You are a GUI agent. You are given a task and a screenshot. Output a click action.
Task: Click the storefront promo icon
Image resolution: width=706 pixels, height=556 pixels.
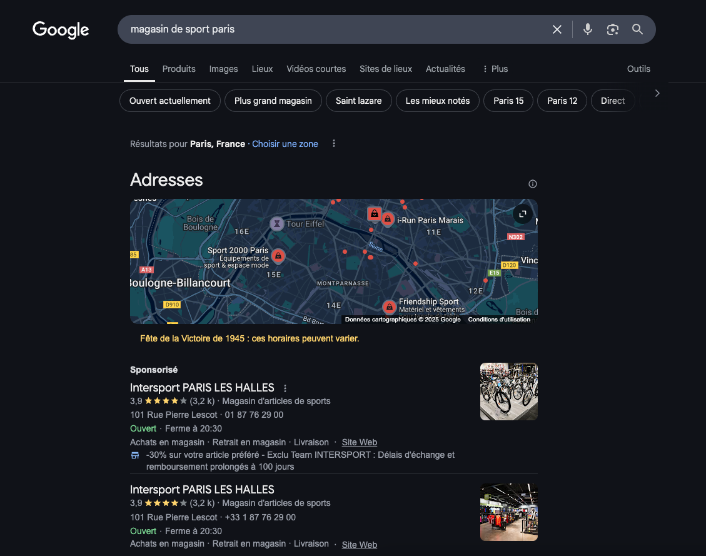(x=135, y=455)
